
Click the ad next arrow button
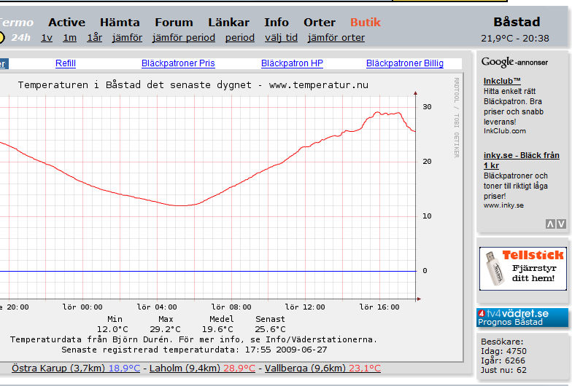tap(561, 224)
